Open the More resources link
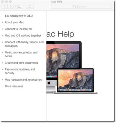Image resolution: width=116 pixels, height=123 pixels. (x=14, y=86)
